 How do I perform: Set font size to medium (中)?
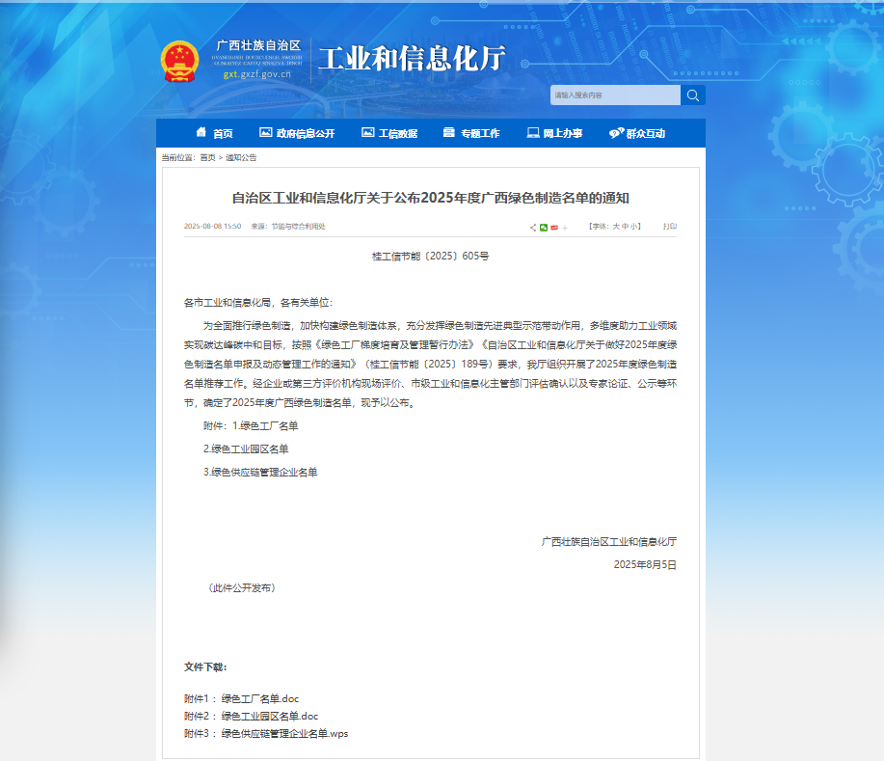pos(623,227)
